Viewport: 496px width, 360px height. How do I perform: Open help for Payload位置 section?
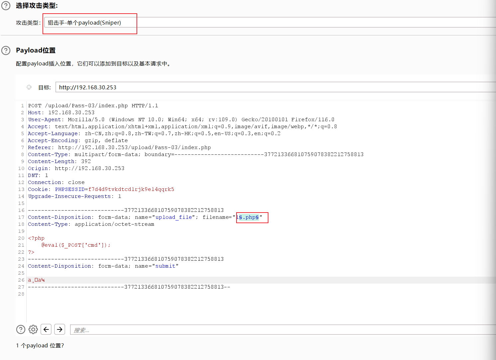click(6, 50)
